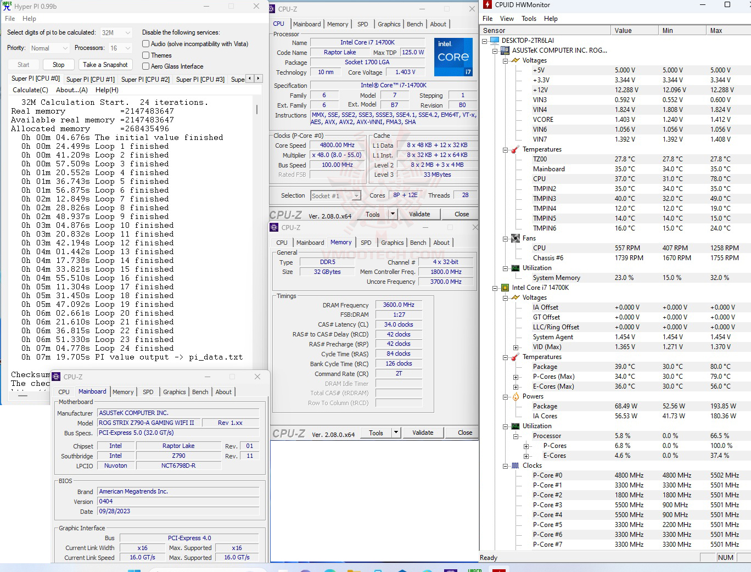
Task: Collapse the Powers tree node
Action: [x=505, y=396]
